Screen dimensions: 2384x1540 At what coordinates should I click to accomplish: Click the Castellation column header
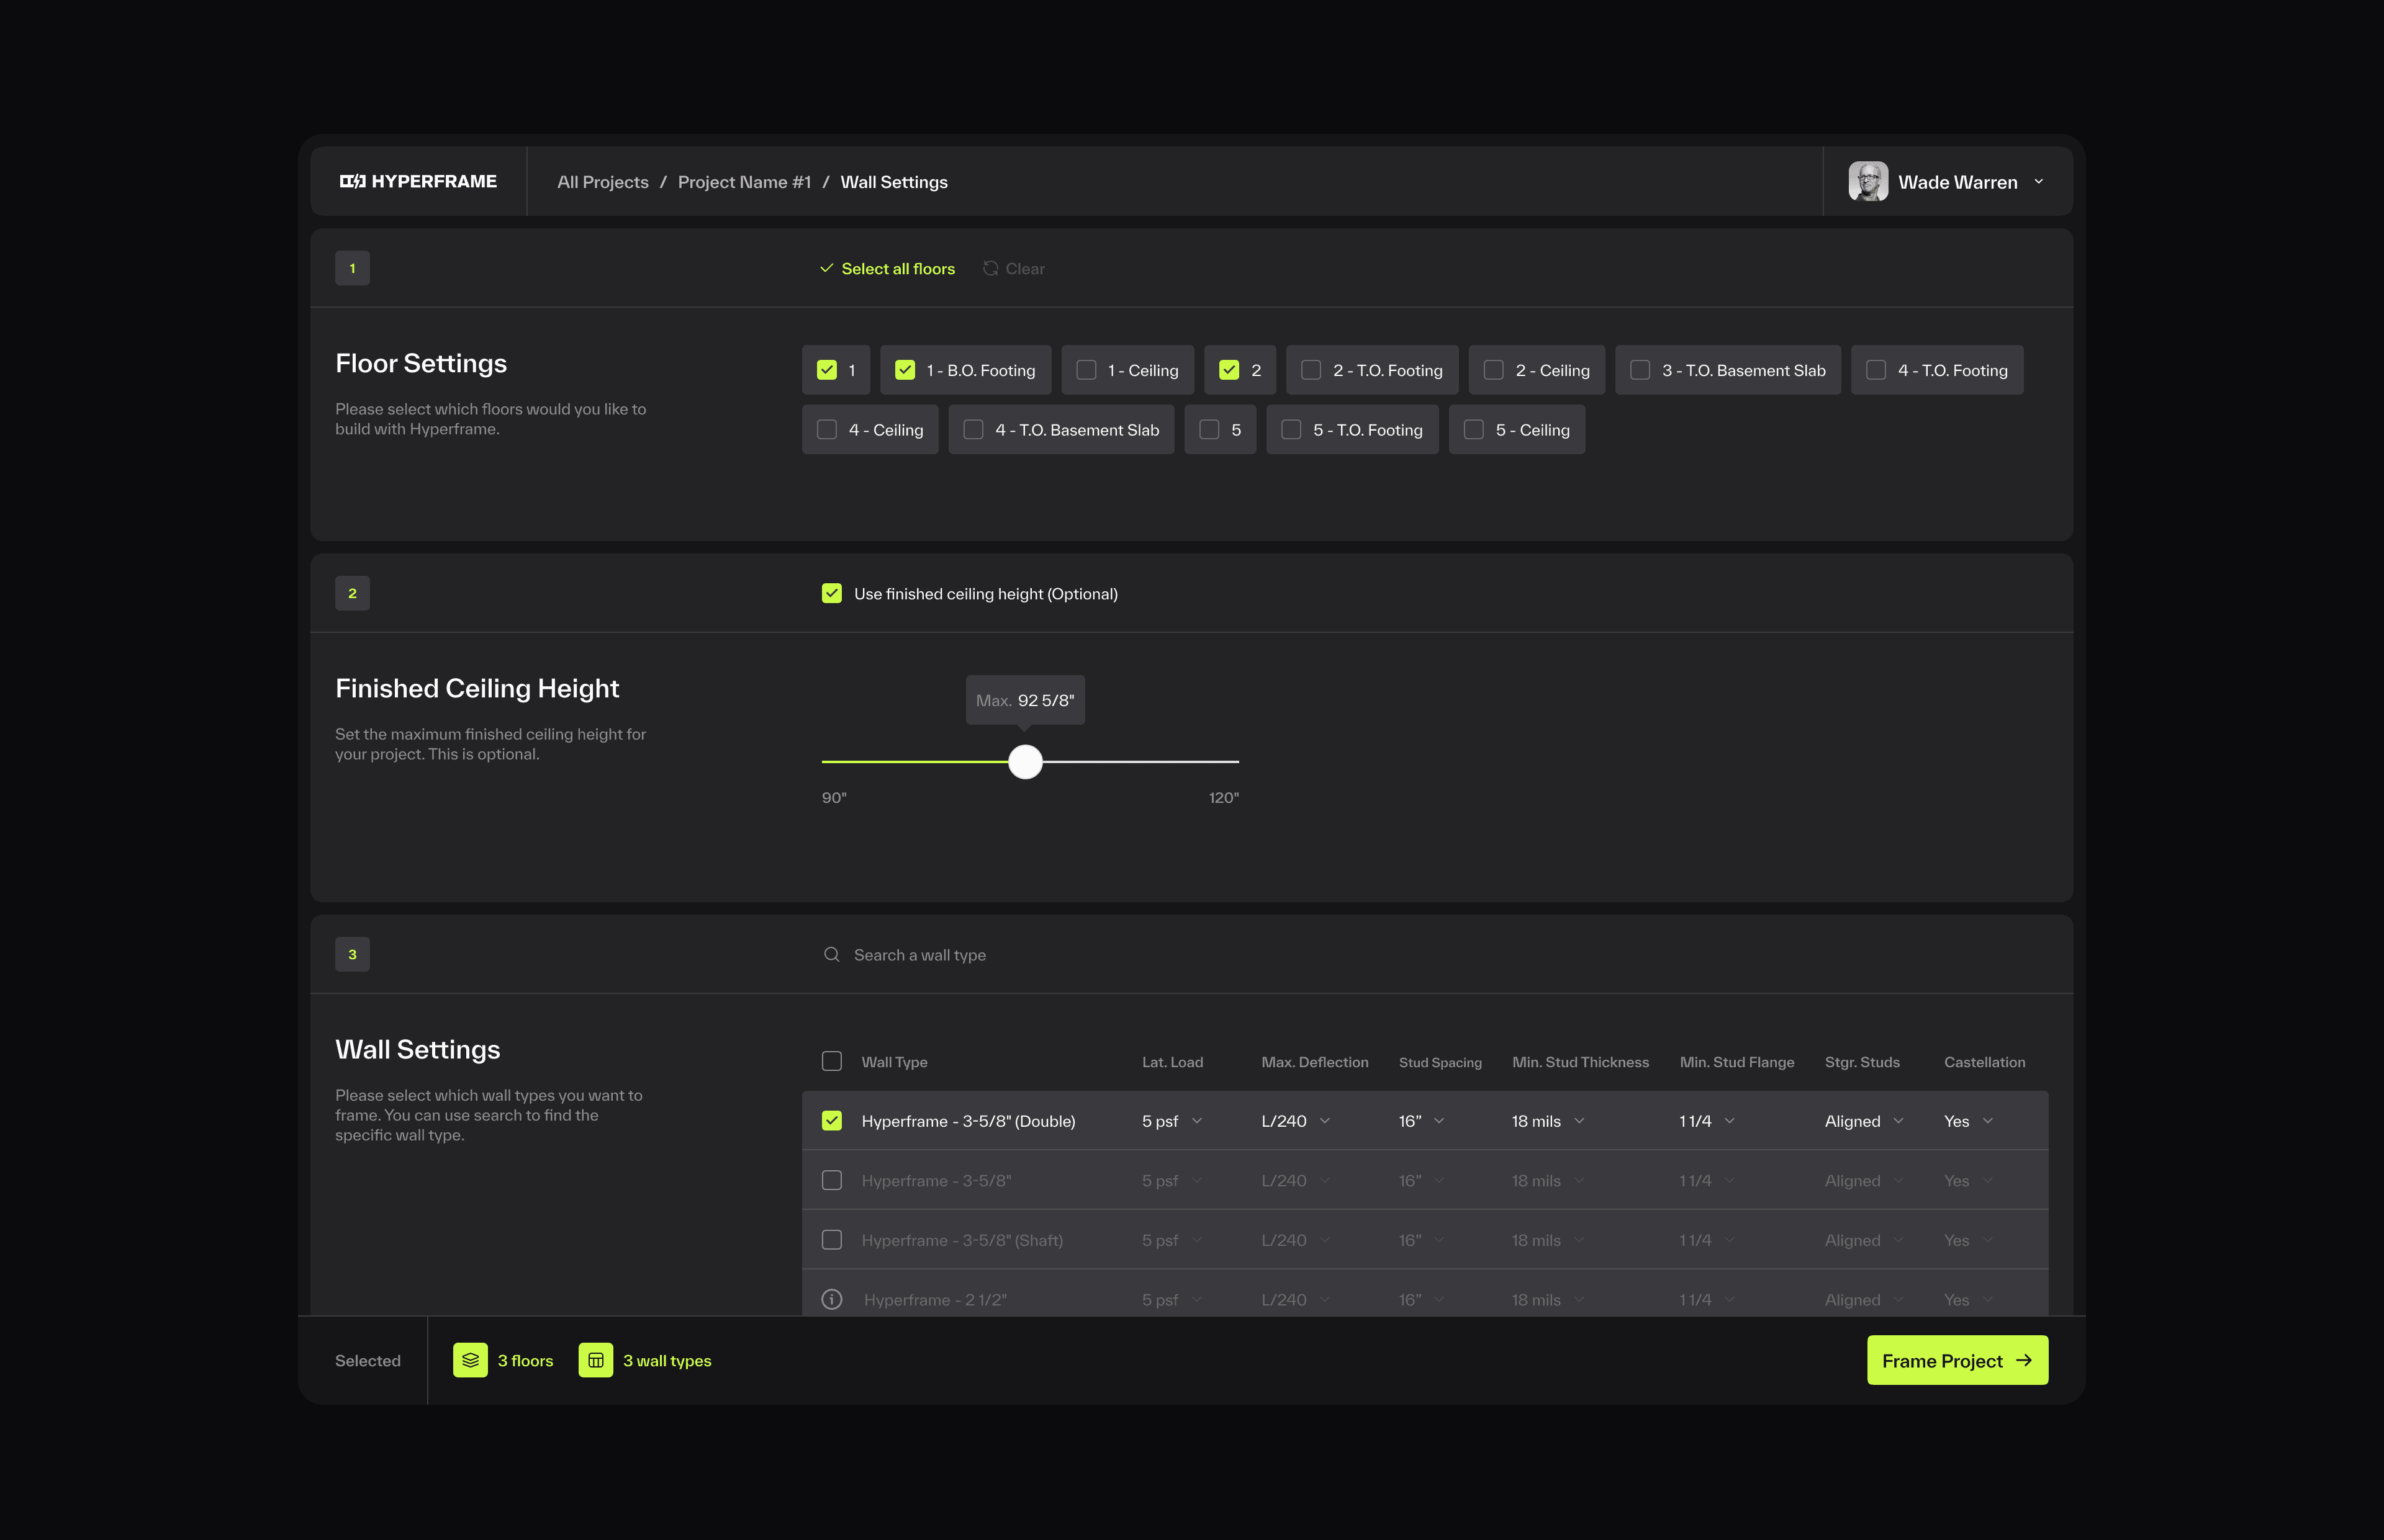[1984, 1062]
